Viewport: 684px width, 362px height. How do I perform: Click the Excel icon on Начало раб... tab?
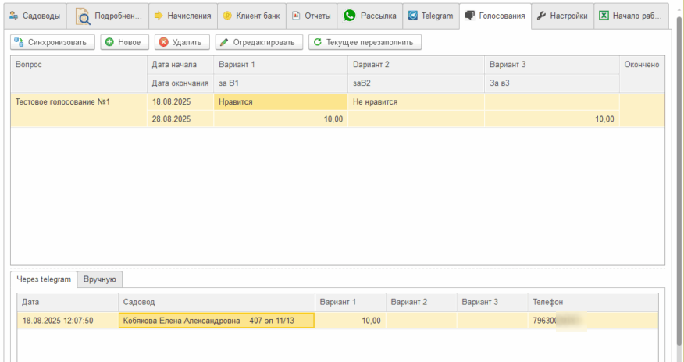pos(604,16)
